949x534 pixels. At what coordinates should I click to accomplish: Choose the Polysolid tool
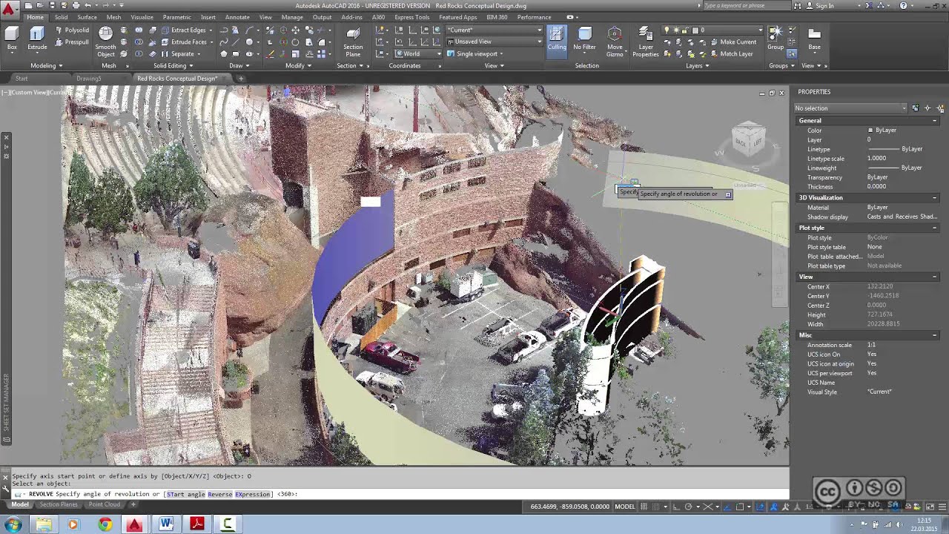72,30
